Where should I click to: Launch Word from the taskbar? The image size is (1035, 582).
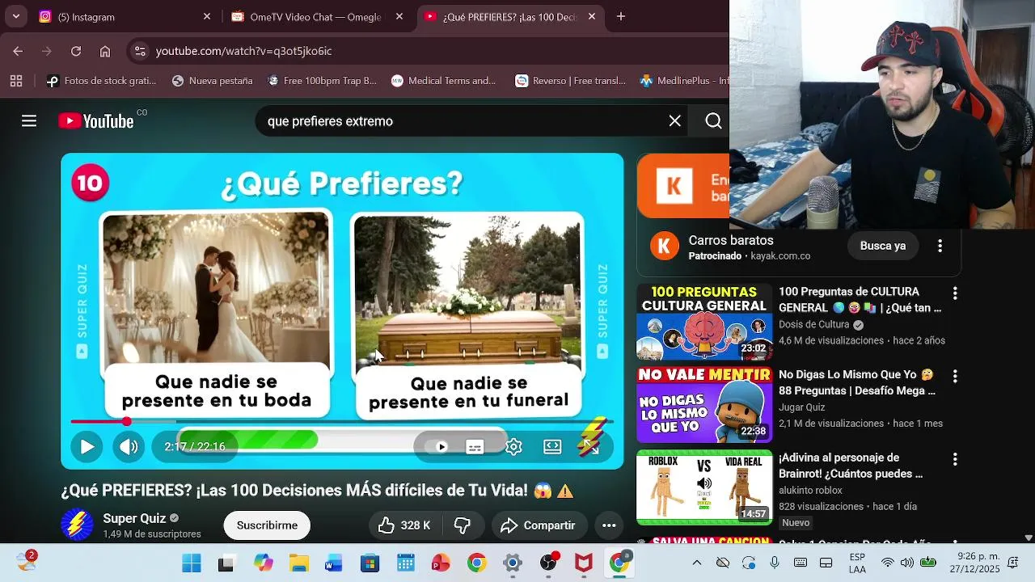tap(334, 563)
